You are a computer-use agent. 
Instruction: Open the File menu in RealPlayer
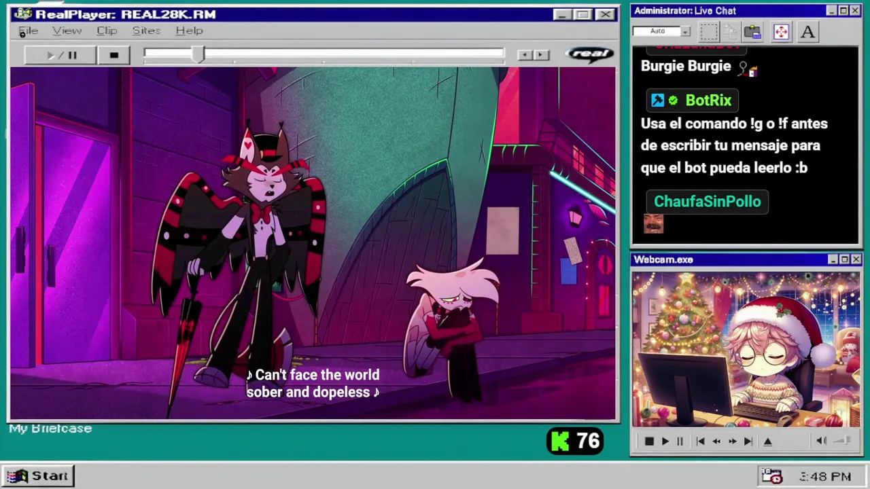28,31
